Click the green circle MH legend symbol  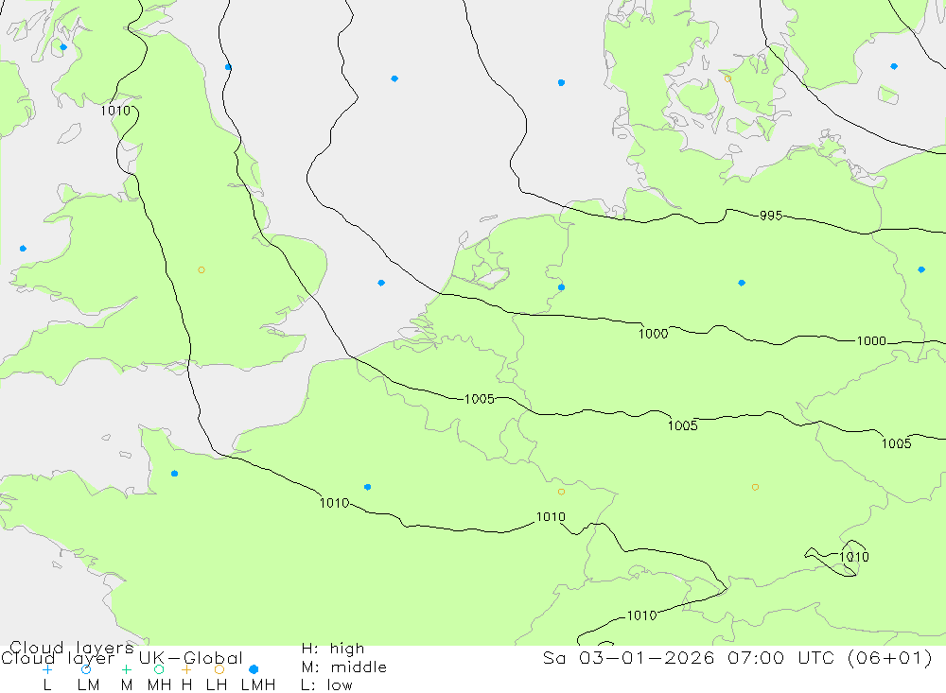point(159,669)
